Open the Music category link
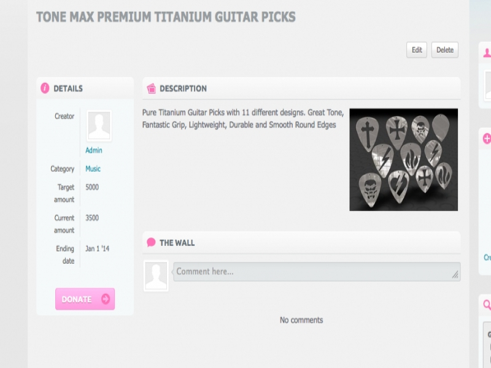This screenshot has height=368, width=491. pos(93,169)
